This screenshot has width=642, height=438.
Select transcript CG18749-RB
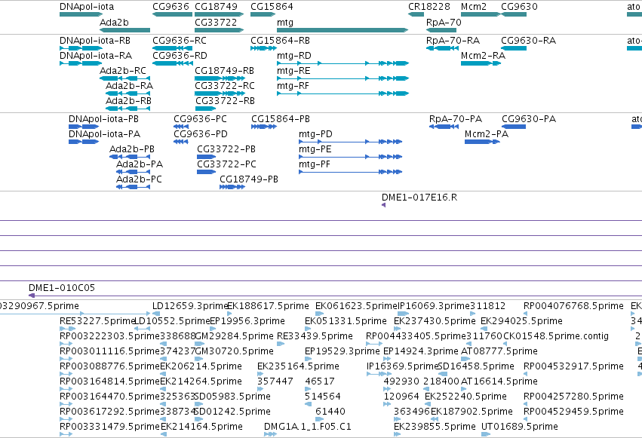[x=220, y=78]
